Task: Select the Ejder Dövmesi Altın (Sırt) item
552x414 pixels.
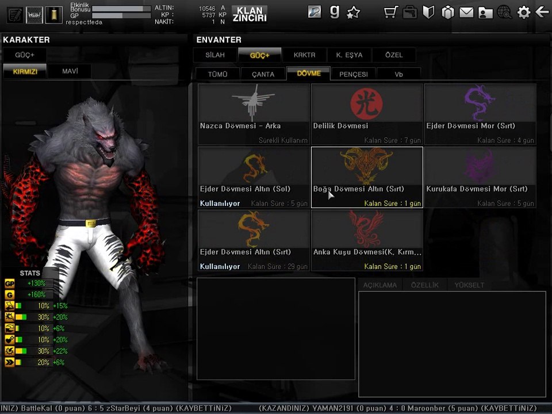Action: (x=254, y=240)
